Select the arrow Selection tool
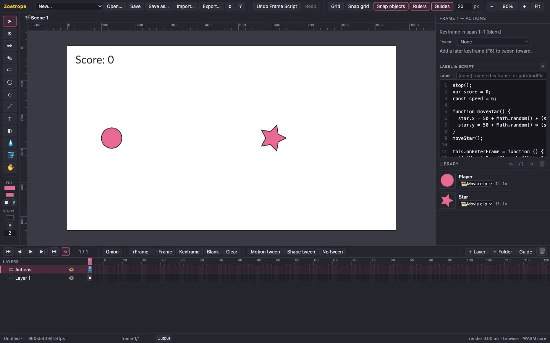The height and width of the screenshot is (343, 550). [10, 21]
